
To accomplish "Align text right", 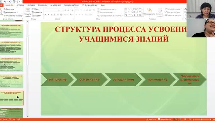I will [83, 14].
